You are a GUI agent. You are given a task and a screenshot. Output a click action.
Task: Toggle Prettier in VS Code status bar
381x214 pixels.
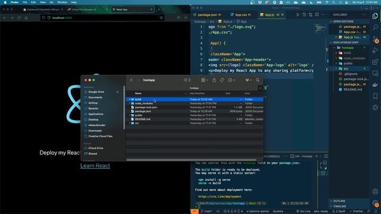tap(356, 212)
